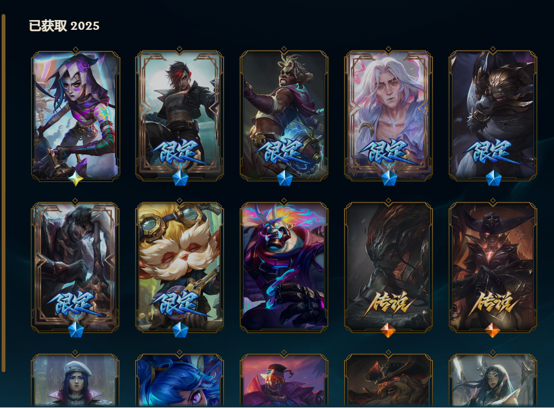Select the white-haired Viktor skin card
Screen dimensions: 554x408
coord(389,115)
